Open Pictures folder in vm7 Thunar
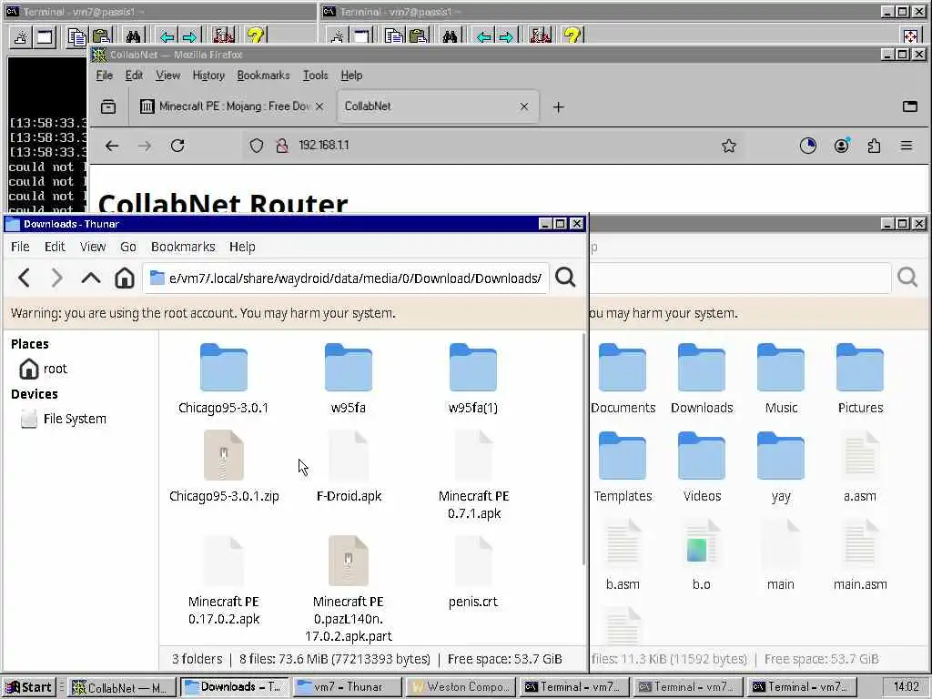Image resolution: width=932 pixels, height=699 pixels. pos(860,378)
